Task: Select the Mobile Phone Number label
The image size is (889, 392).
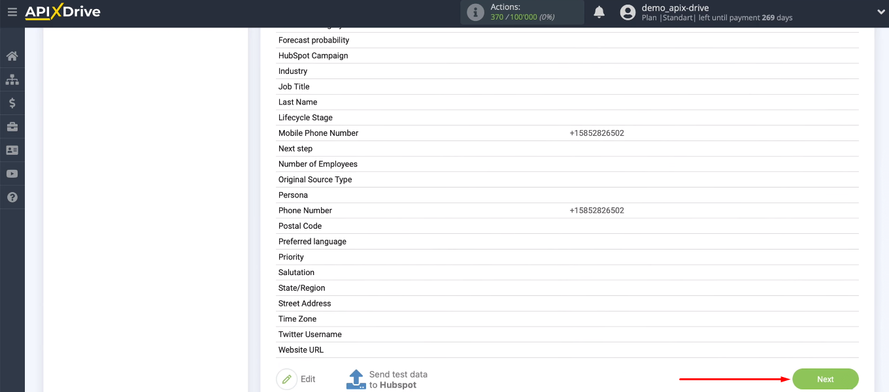Action: pyautogui.click(x=318, y=133)
